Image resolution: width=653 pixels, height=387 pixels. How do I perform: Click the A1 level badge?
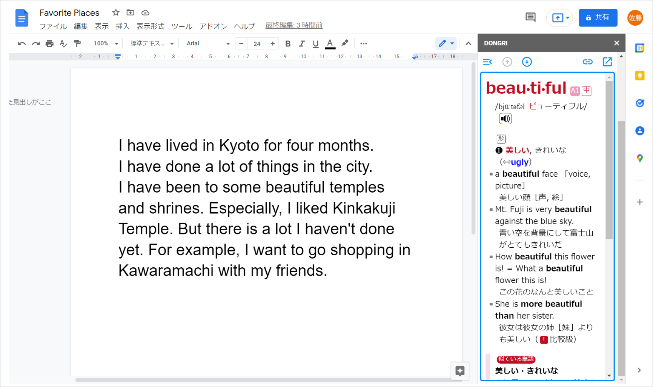point(575,91)
